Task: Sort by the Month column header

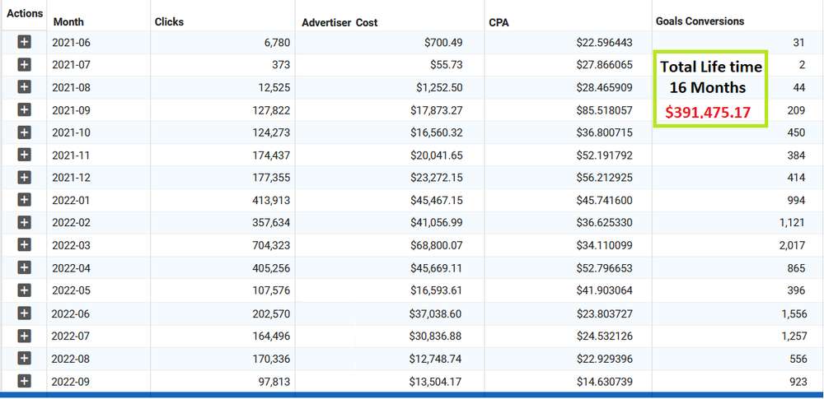Action: 68,22
